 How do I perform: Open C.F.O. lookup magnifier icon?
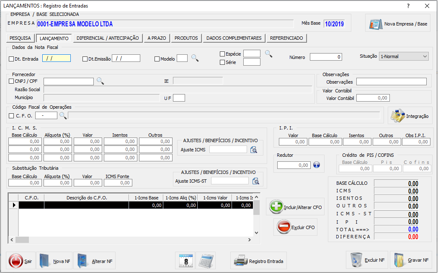[x=63, y=115]
